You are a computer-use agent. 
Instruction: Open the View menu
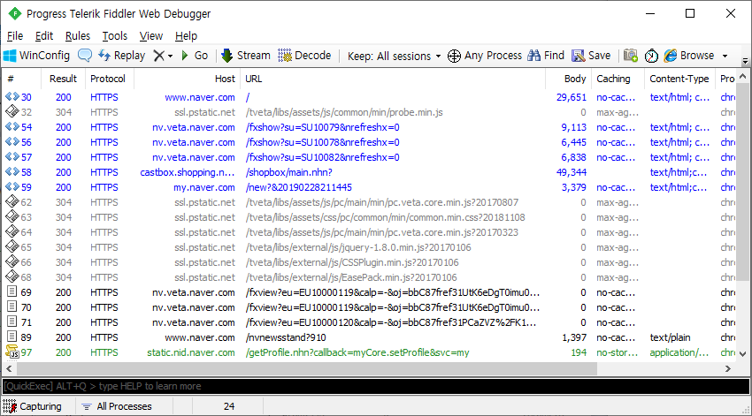click(x=151, y=36)
